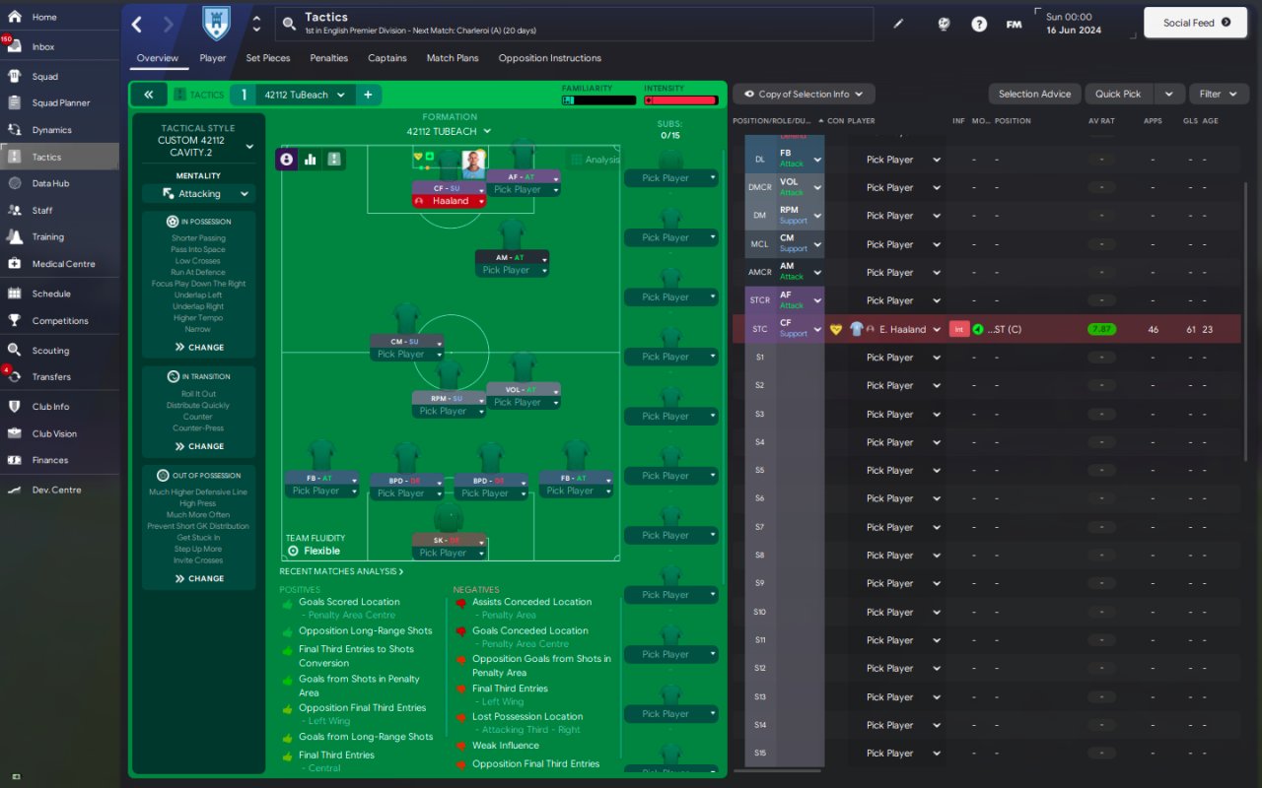Click the eye icon in Copy of Selection Info
Viewport: 1262px width, 788px height.
(749, 95)
